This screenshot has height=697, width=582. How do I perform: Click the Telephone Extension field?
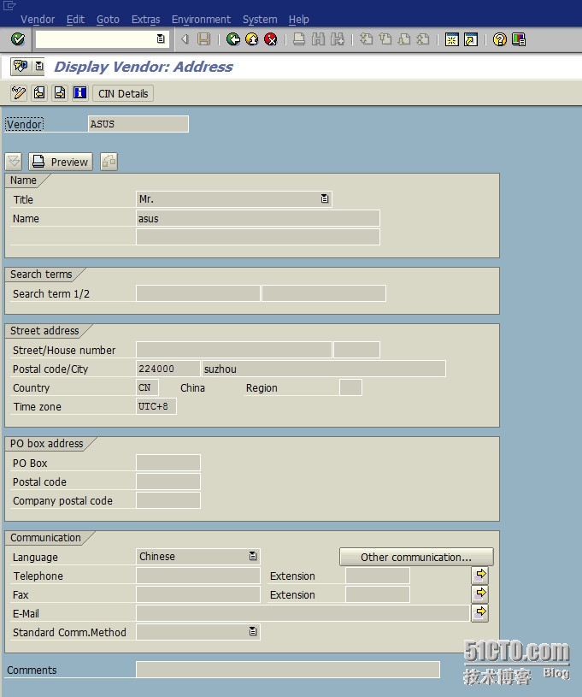[378, 576]
